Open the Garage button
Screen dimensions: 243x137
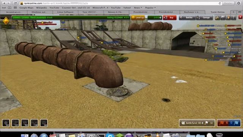204,18
